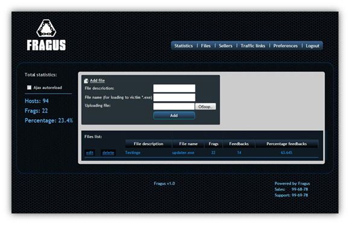Open the Preferences menu item
Image resolution: width=350 pixels, height=225 pixels.
[x=285, y=45]
